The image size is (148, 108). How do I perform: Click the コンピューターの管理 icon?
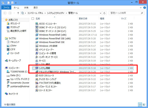point(37,53)
